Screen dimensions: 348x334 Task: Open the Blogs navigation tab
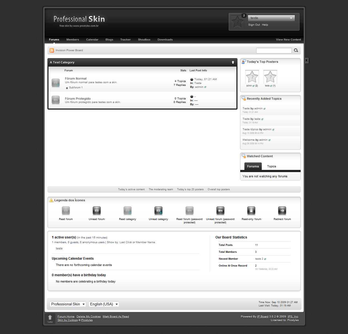[x=109, y=40]
